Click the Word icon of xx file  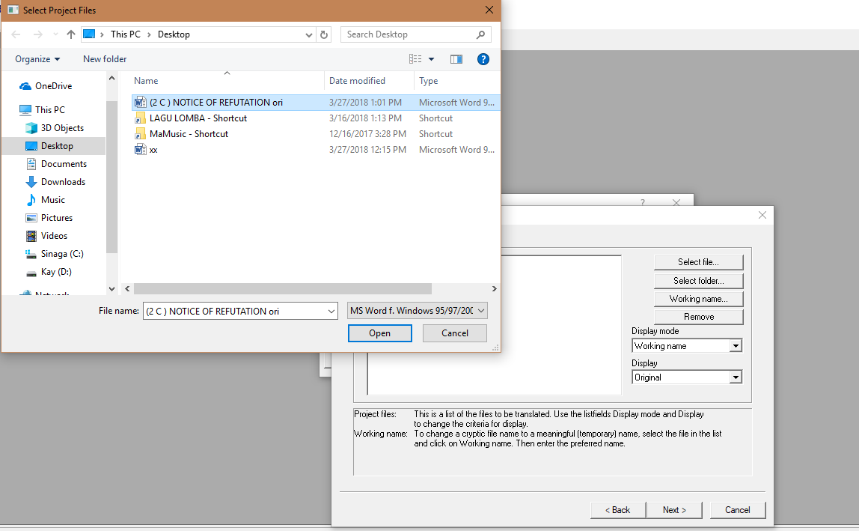(140, 150)
